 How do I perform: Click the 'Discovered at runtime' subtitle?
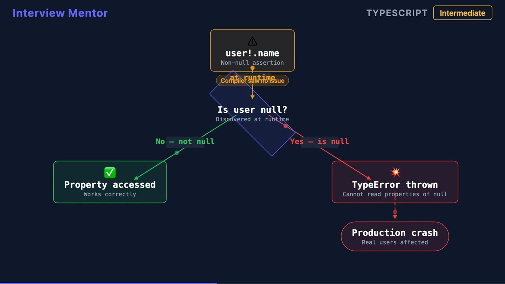(x=252, y=119)
